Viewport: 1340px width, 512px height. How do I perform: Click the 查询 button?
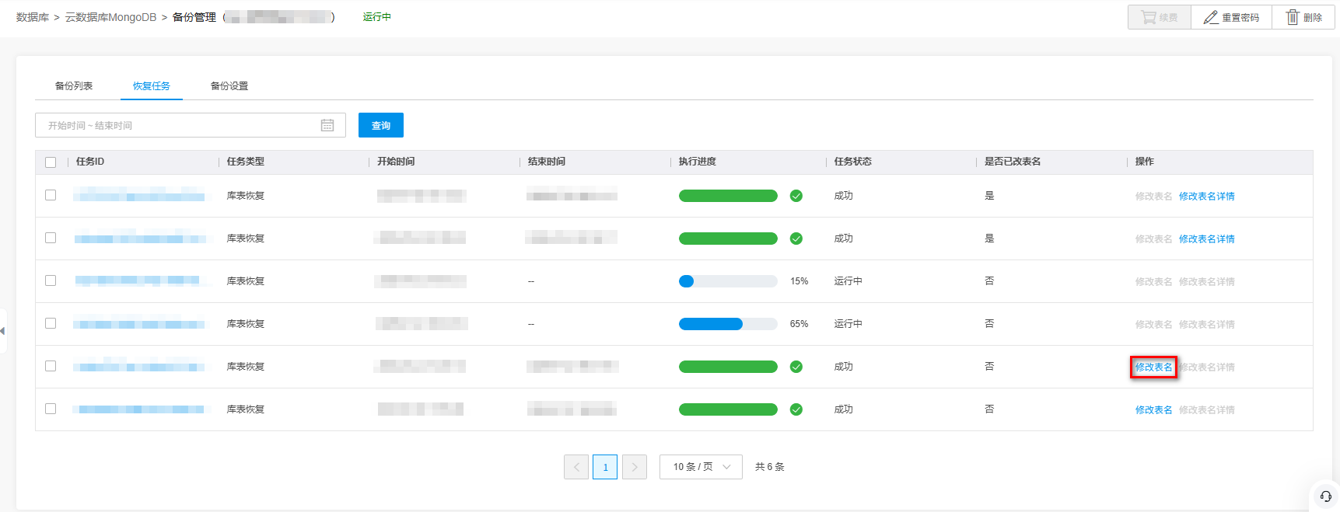coord(380,125)
